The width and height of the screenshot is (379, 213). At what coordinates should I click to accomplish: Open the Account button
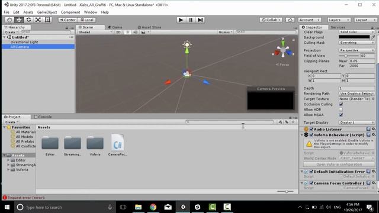[x=309, y=20]
